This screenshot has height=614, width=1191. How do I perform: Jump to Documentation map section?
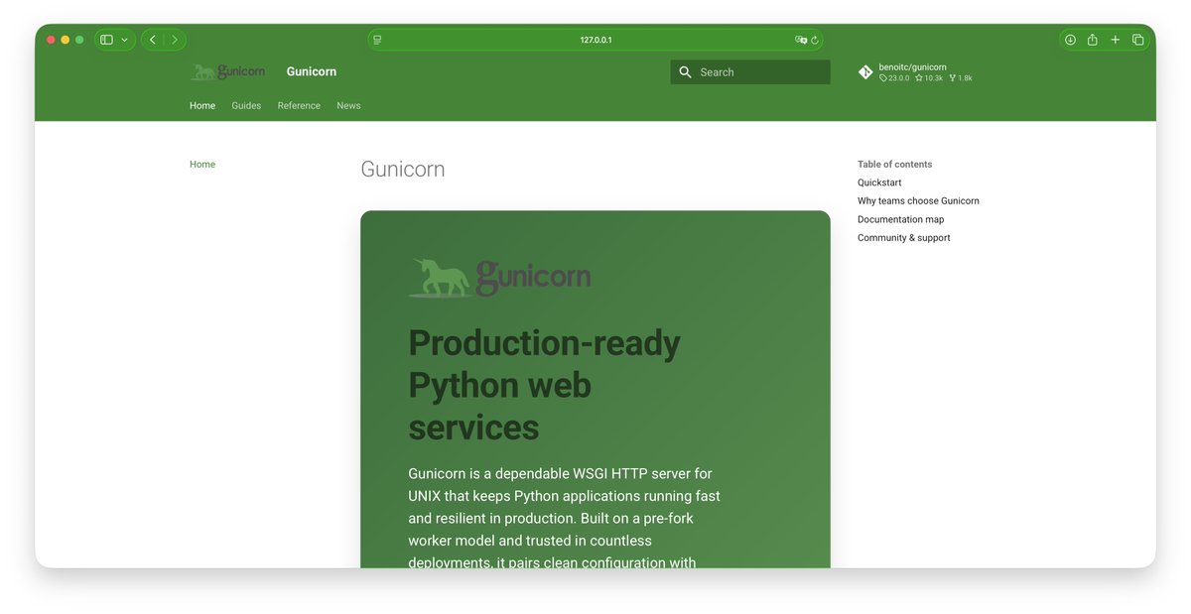(x=901, y=219)
